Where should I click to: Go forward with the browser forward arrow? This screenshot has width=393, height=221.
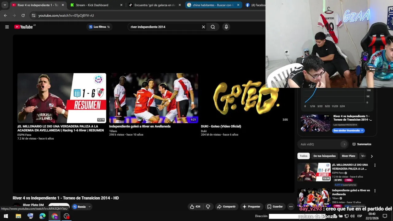(x=14, y=15)
